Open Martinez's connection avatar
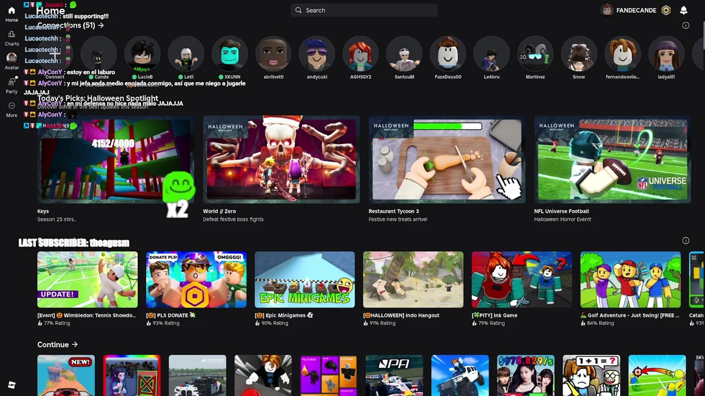The width and height of the screenshot is (705, 396). tap(535, 54)
